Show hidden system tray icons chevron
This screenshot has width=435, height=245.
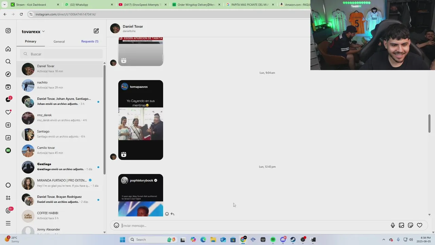point(384,240)
